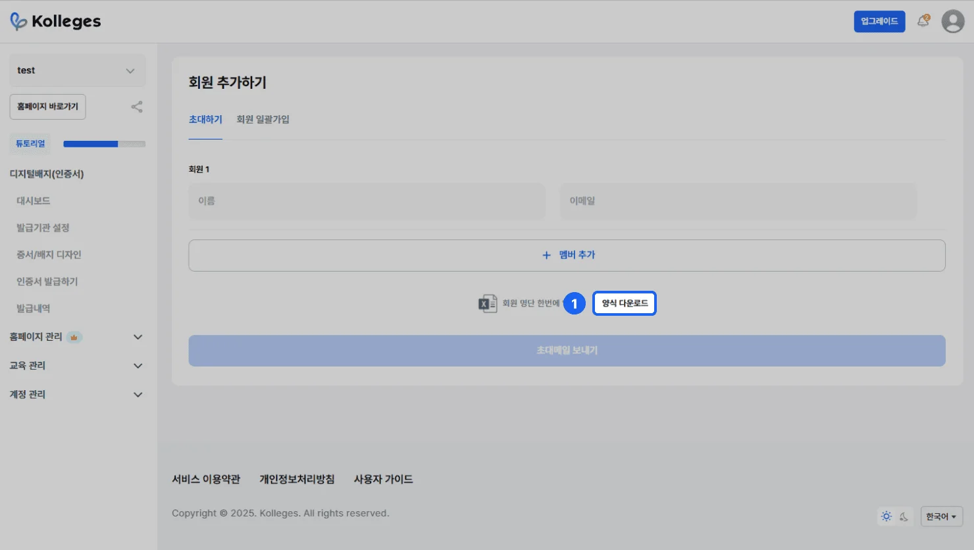Click the 회원 추가하기 heading
Screen dimensions: 974x550
pos(228,82)
